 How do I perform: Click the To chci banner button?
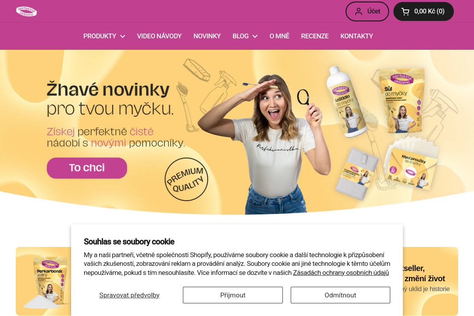[87, 168]
